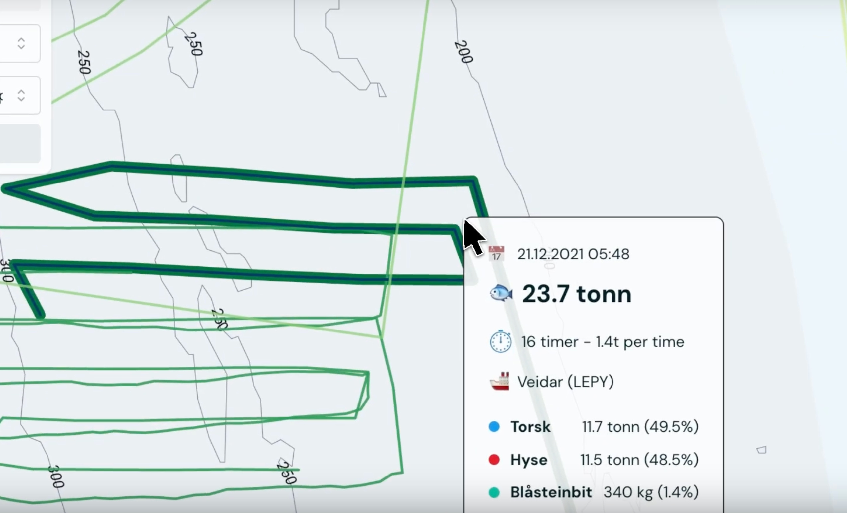Click the Veidar (LEPY) vessel name
The width and height of the screenshot is (847, 513).
tap(565, 382)
